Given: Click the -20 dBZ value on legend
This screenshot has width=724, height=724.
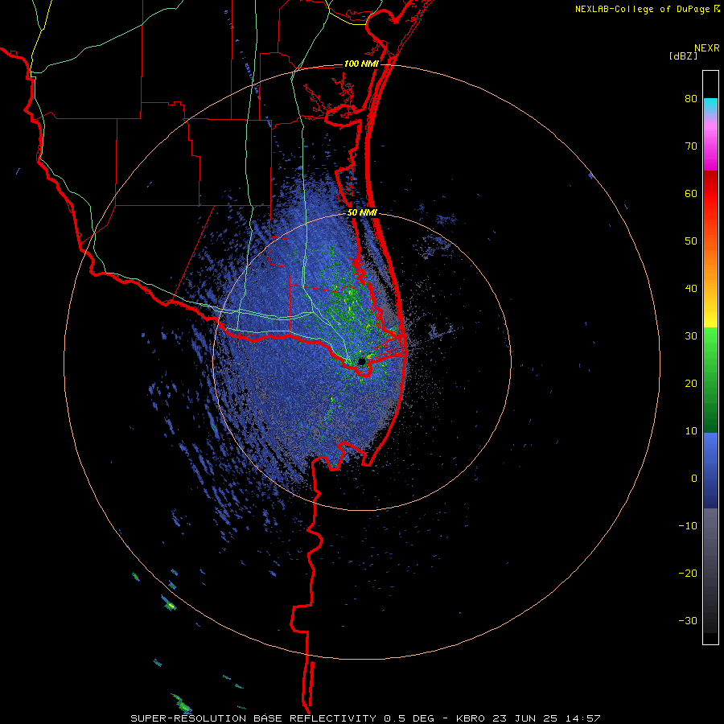Looking at the screenshot, I should pyautogui.click(x=688, y=574).
